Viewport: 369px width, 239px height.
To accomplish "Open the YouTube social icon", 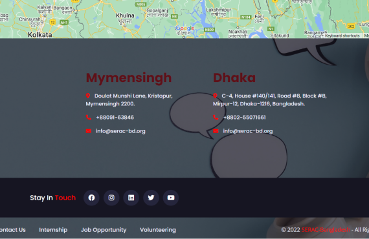I will pos(171,198).
